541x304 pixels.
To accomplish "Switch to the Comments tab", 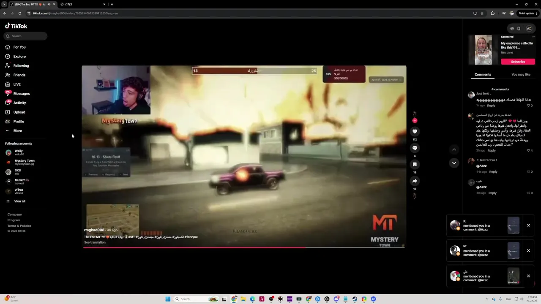I will click(483, 75).
